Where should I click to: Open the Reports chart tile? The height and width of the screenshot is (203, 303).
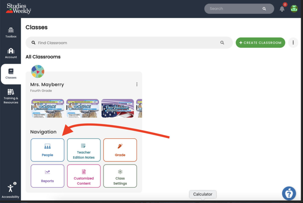coord(47,176)
